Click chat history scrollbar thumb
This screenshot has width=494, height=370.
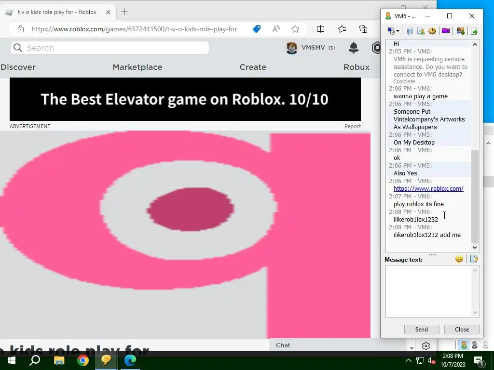click(475, 196)
